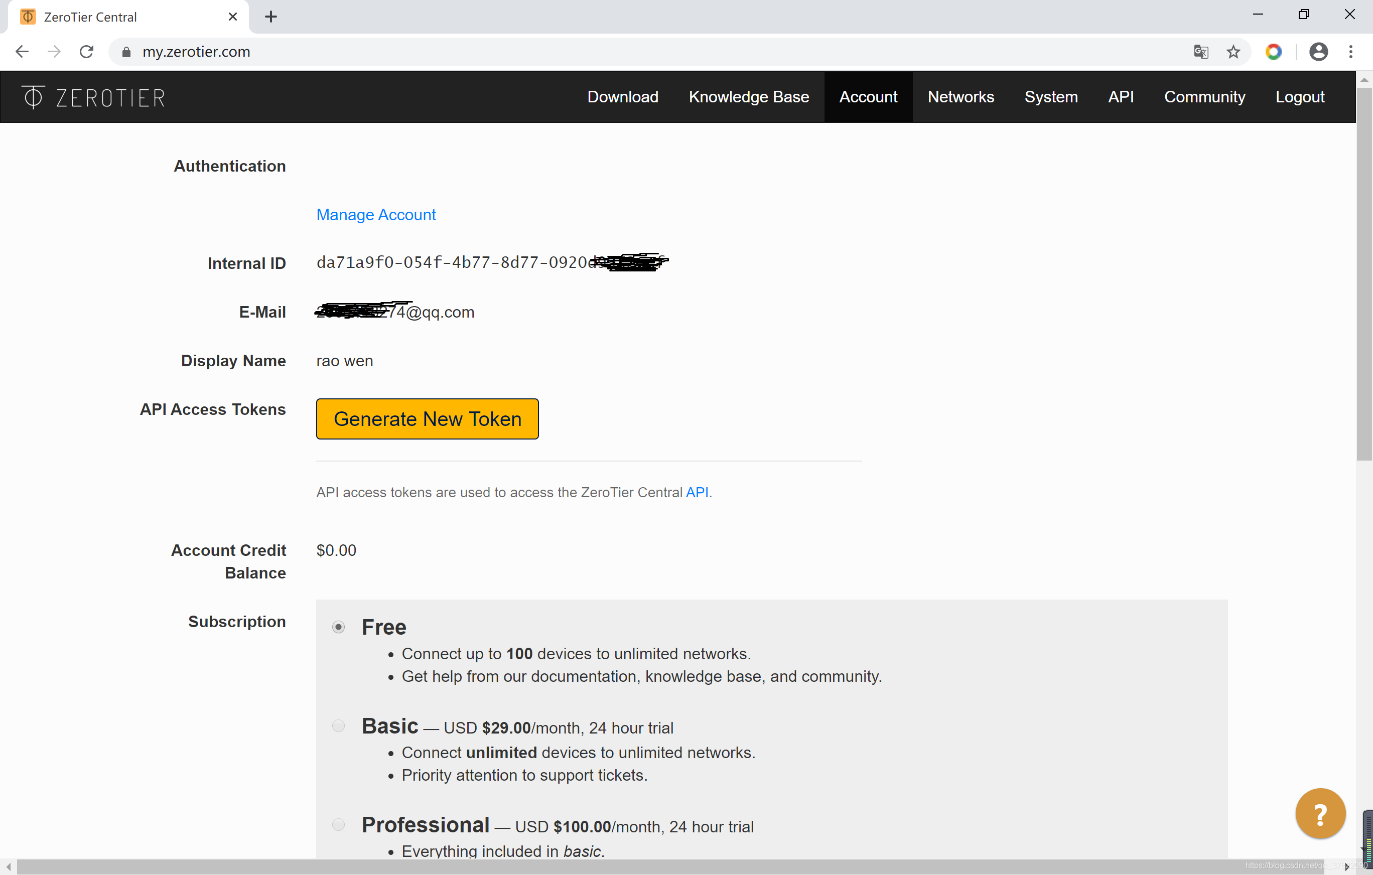Click the 'Free' plan heading
This screenshot has width=1373, height=875.
pyautogui.click(x=384, y=627)
